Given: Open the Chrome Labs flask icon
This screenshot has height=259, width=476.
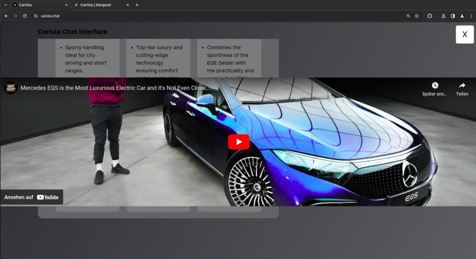Looking at the screenshot, I should pos(443,16).
